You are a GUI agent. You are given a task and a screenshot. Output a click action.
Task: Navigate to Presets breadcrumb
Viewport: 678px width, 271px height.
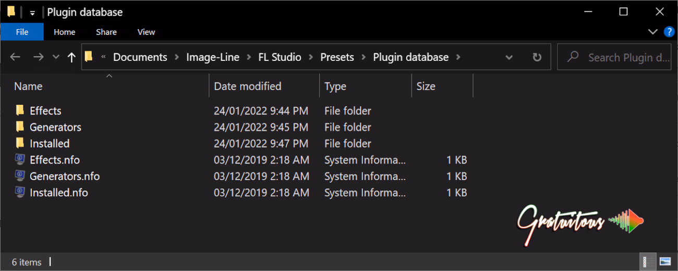[x=337, y=57]
